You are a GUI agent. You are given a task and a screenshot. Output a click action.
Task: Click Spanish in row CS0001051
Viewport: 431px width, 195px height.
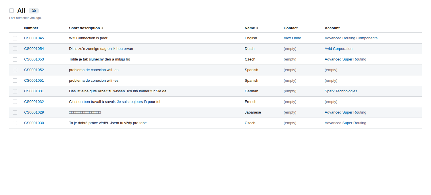coord(251,81)
